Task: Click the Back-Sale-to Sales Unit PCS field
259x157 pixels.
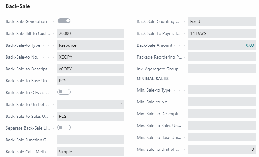Action: coord(91,116)
